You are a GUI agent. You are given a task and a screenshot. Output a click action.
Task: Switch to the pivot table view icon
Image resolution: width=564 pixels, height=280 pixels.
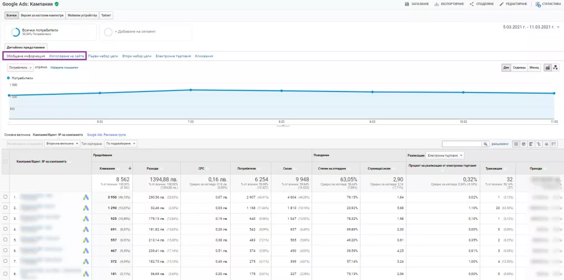554,144
